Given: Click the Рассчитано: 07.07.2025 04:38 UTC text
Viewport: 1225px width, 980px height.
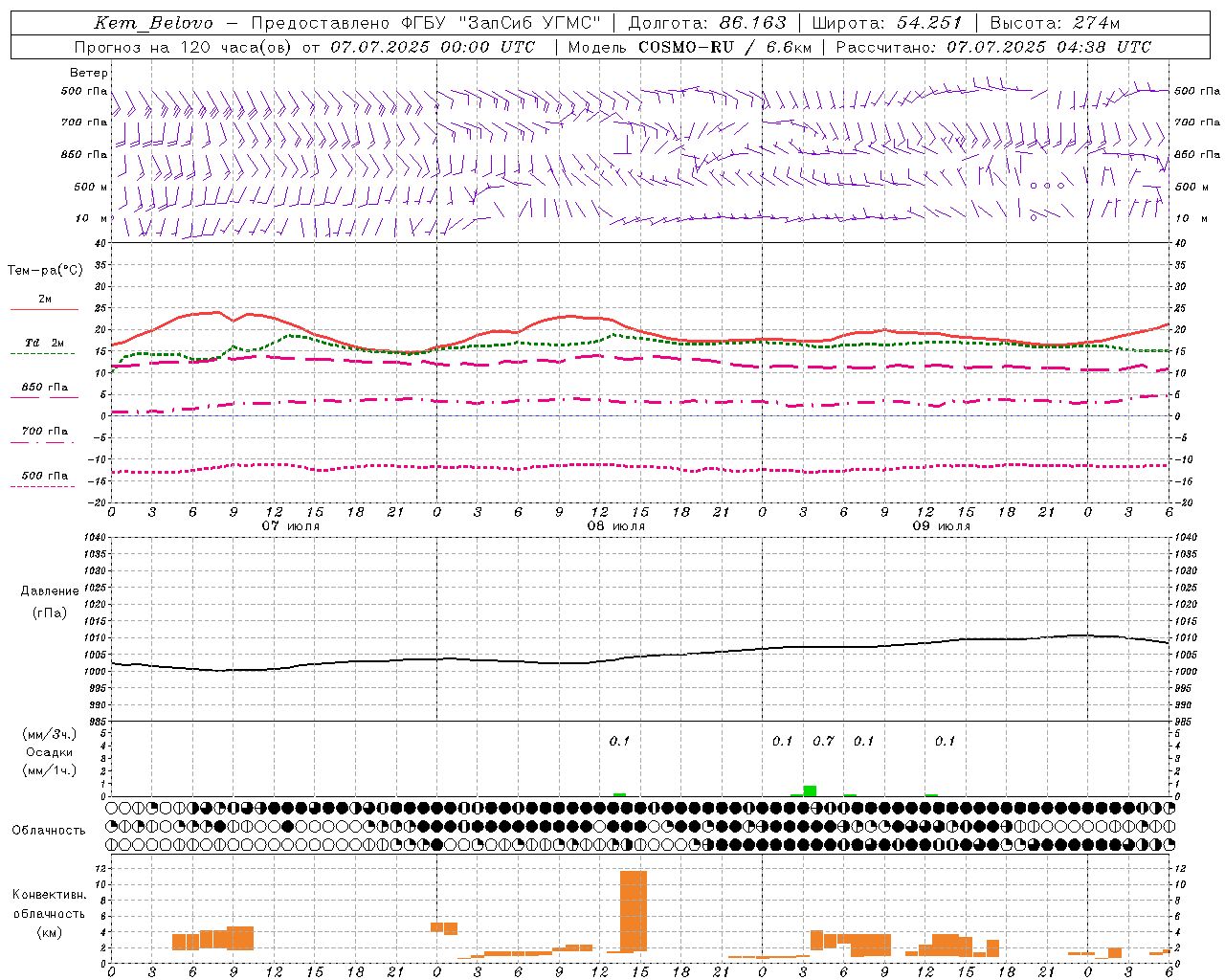Looking at the screenshot, I should (994, 47).
